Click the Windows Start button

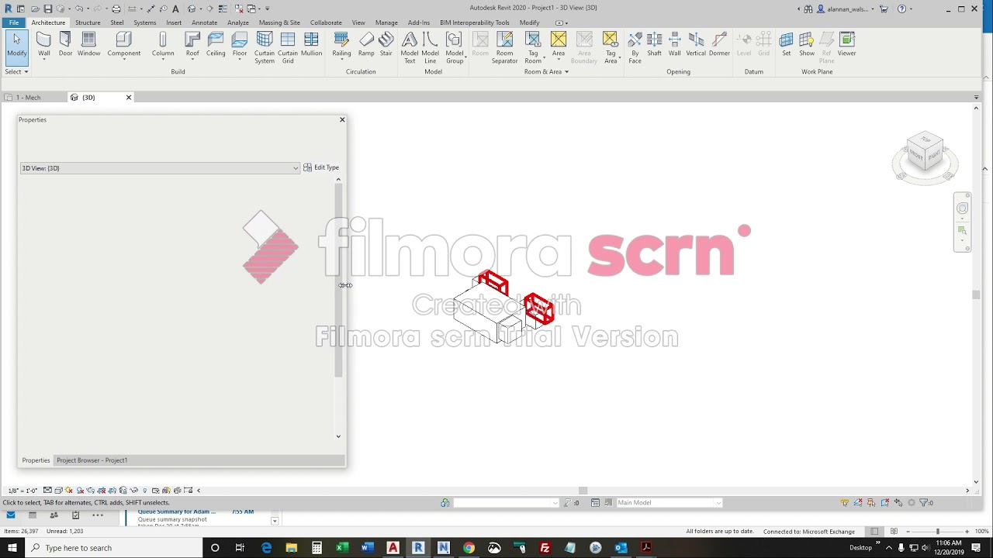(12, 548)
